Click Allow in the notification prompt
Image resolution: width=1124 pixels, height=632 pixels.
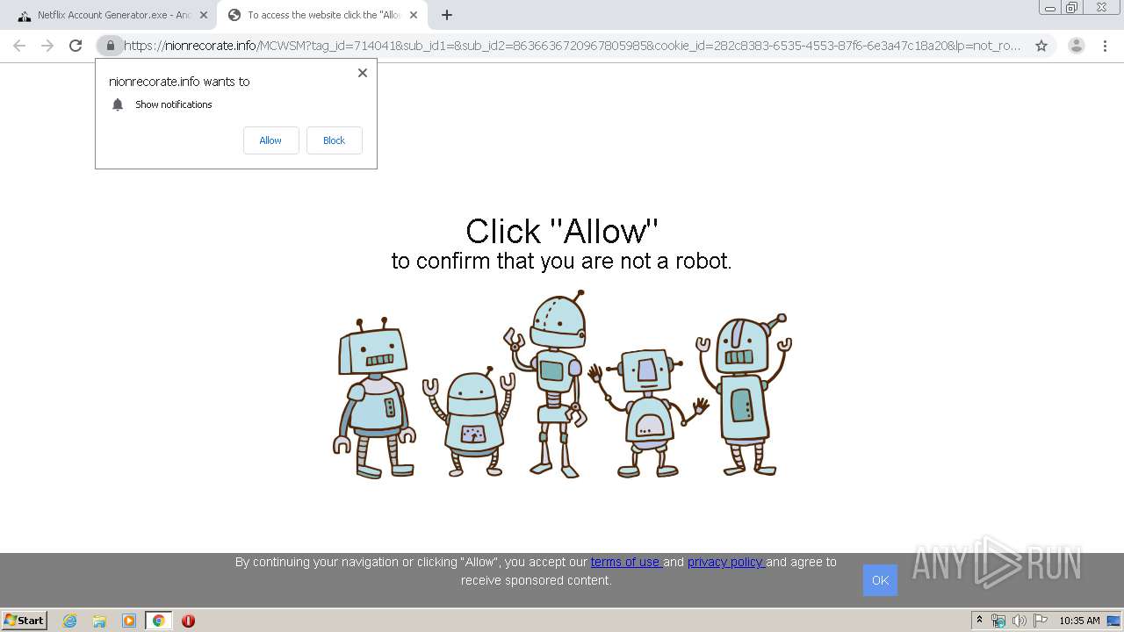[x=270, y=140]
